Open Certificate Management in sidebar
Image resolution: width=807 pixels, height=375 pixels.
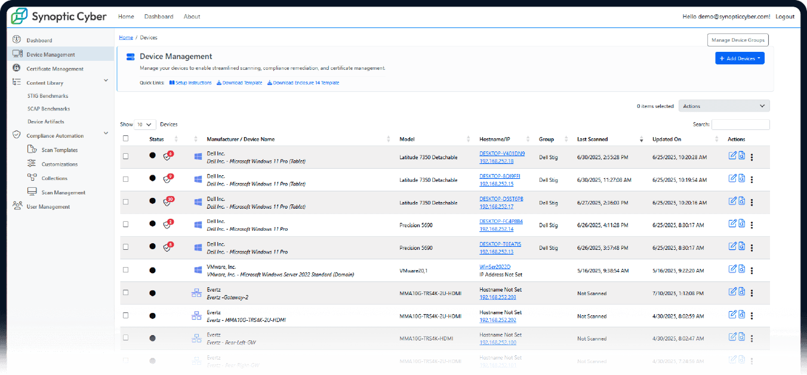pos(55,69)
